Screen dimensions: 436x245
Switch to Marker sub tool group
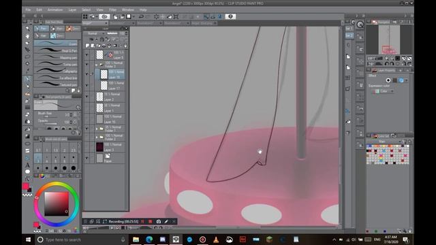57,29
